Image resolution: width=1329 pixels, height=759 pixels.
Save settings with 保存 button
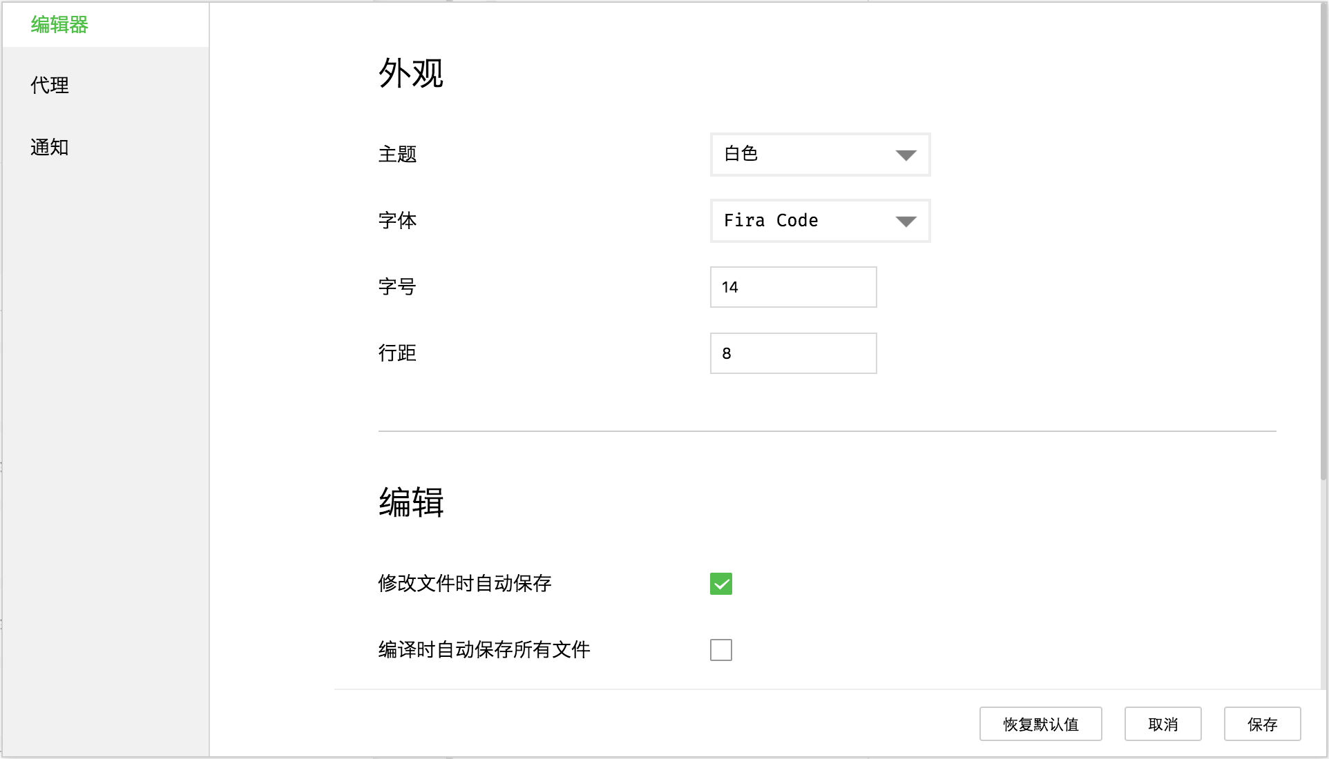[1262, 724]
